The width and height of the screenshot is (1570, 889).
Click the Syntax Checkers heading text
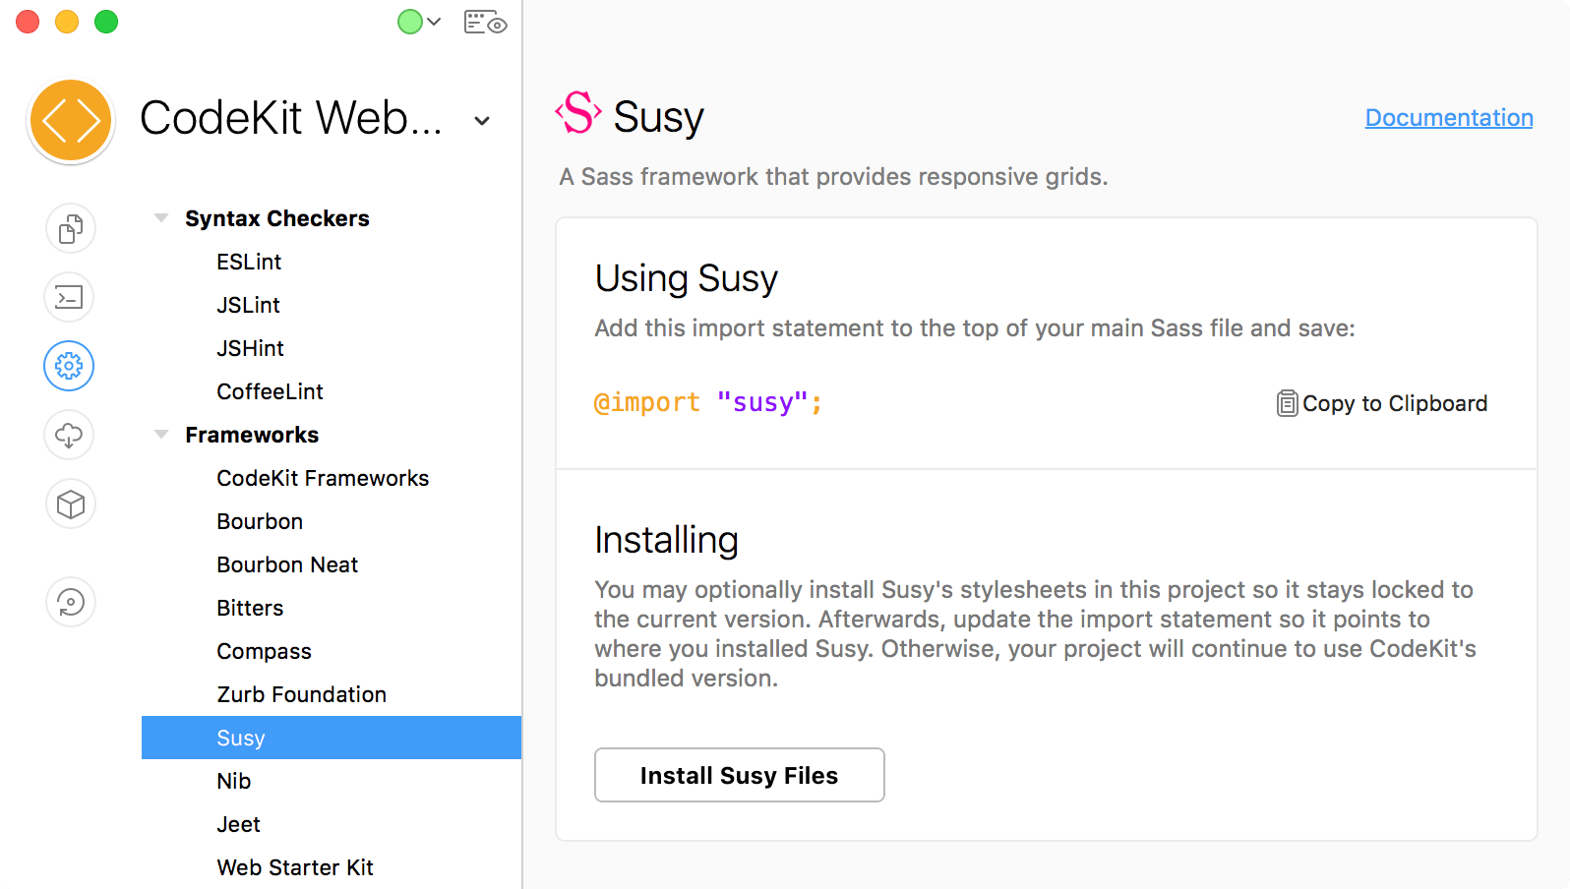point(277,218)
